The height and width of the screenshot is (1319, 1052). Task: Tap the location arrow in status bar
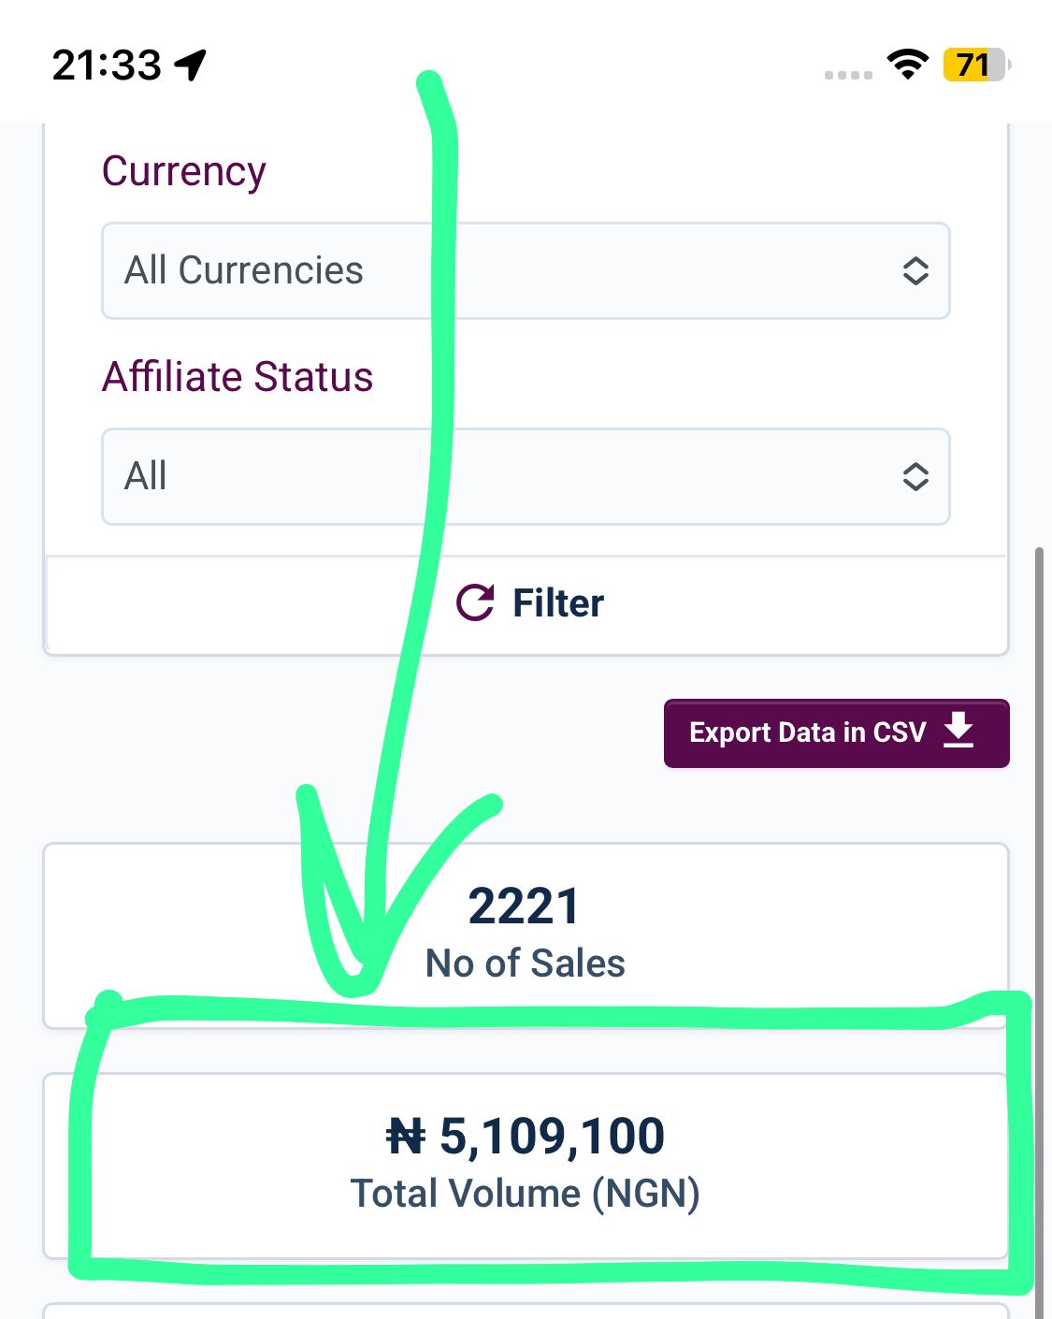pos(191,65)
